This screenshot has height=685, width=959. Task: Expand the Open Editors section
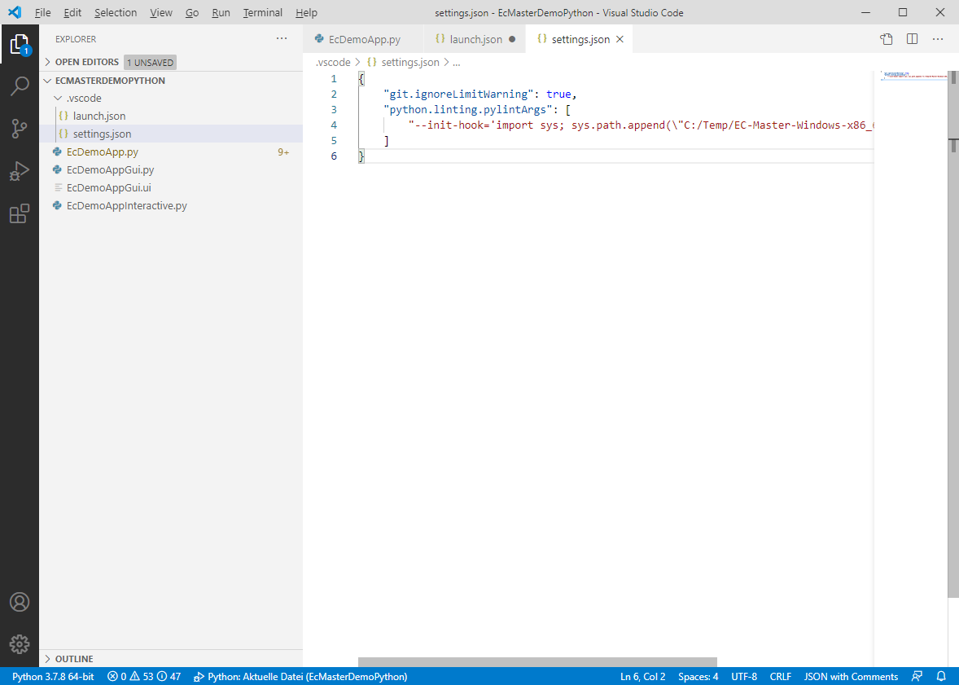pyautogui.click(x=86, y=62)
